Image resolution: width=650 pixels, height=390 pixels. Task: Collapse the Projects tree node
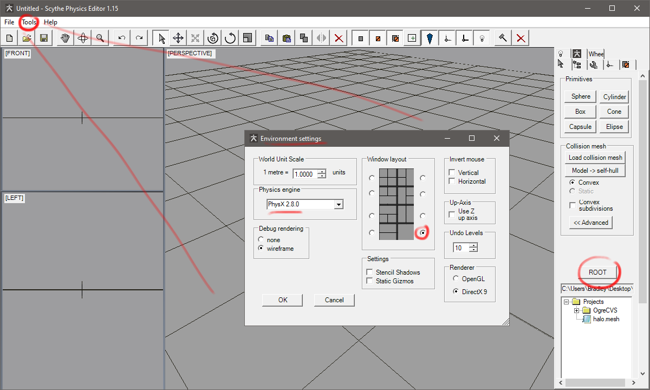pyautogui.click(x=566, y=302)
